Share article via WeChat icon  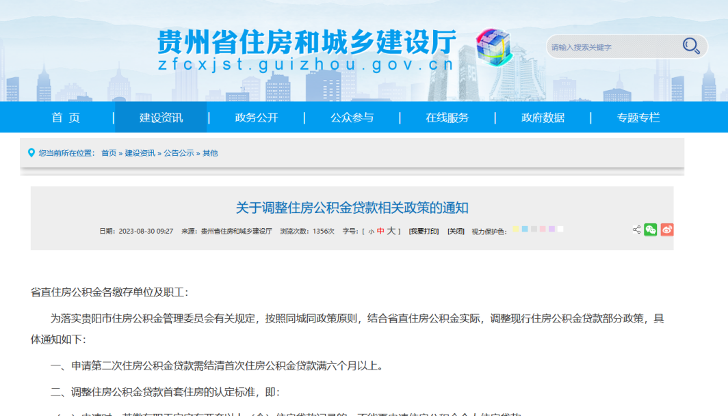650,230
